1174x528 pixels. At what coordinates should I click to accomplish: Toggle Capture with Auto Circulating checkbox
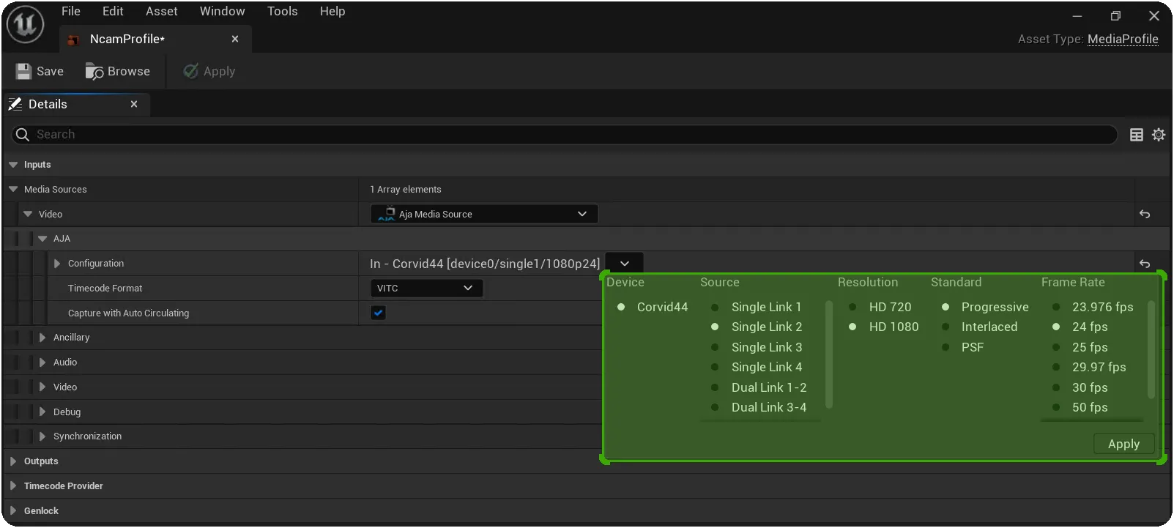[x=378, y=313]
